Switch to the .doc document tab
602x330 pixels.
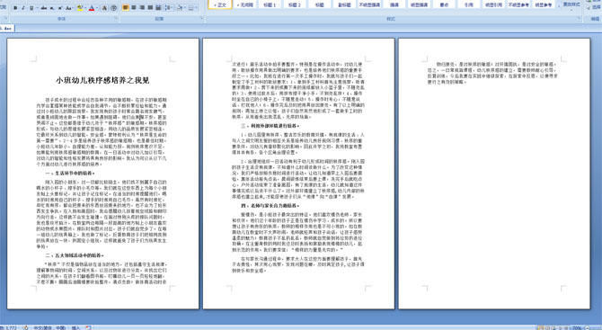pos(7,28)
